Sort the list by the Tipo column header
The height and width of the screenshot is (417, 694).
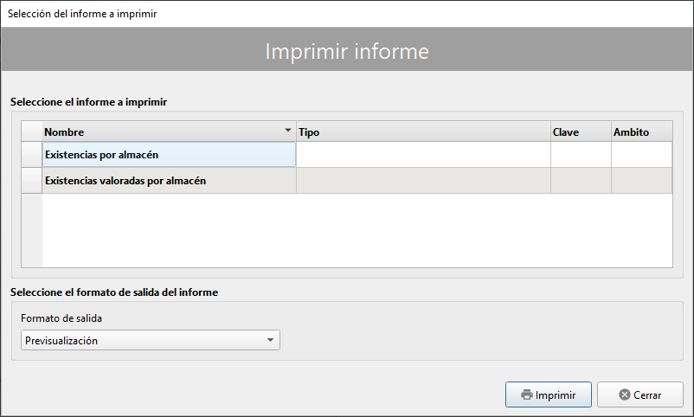pyautogui.click(x=422, y=132)
